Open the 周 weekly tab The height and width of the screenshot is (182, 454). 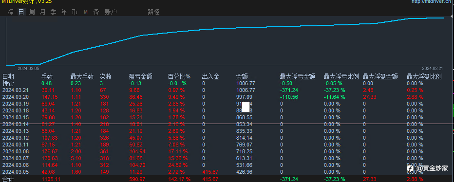(32, 12)
